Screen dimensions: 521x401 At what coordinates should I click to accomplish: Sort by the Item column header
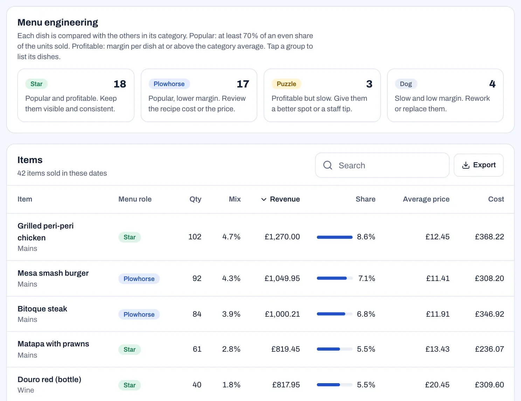pyautogui.click(x=25, y=199)
